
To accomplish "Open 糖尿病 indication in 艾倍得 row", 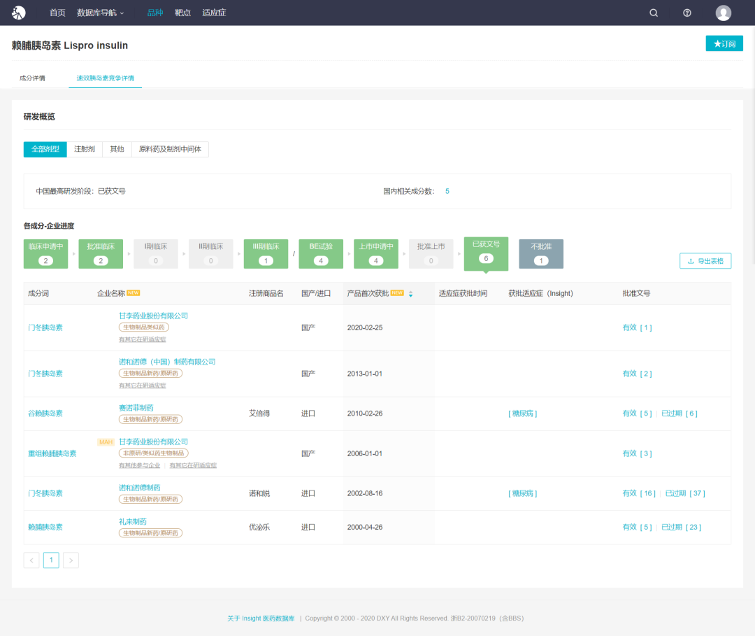I will pos(522,414).
